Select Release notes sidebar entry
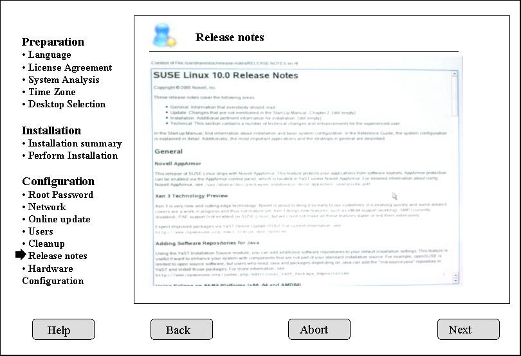 tap(57, 256)
